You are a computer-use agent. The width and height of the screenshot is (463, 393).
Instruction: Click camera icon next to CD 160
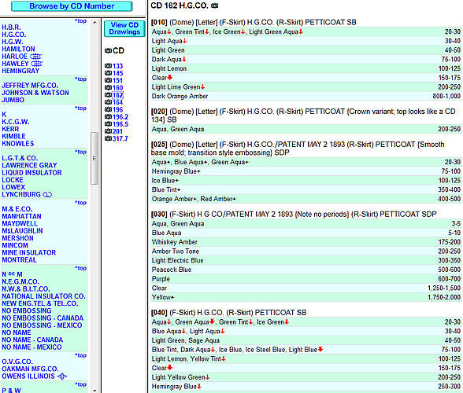pos(108,87)
